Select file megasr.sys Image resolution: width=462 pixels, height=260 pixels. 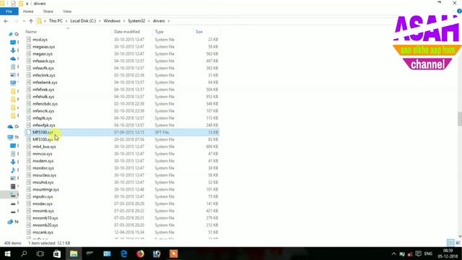pos(43,54)
